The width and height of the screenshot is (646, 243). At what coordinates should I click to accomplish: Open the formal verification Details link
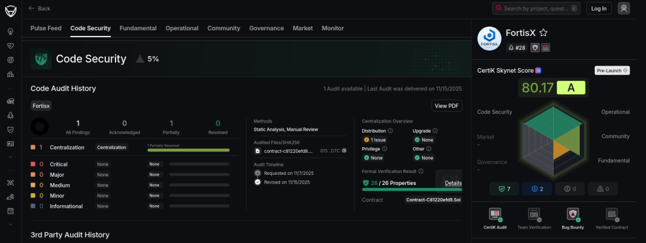(x=453, y=183)
